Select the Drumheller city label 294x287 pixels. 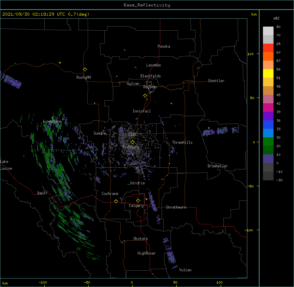pos(218,166)
